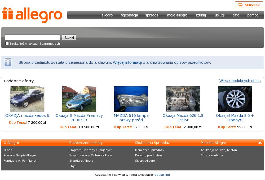This screenshot has width=265, height=180.
Task: Click the price '999,00 zł'
Action: (245, 127)
